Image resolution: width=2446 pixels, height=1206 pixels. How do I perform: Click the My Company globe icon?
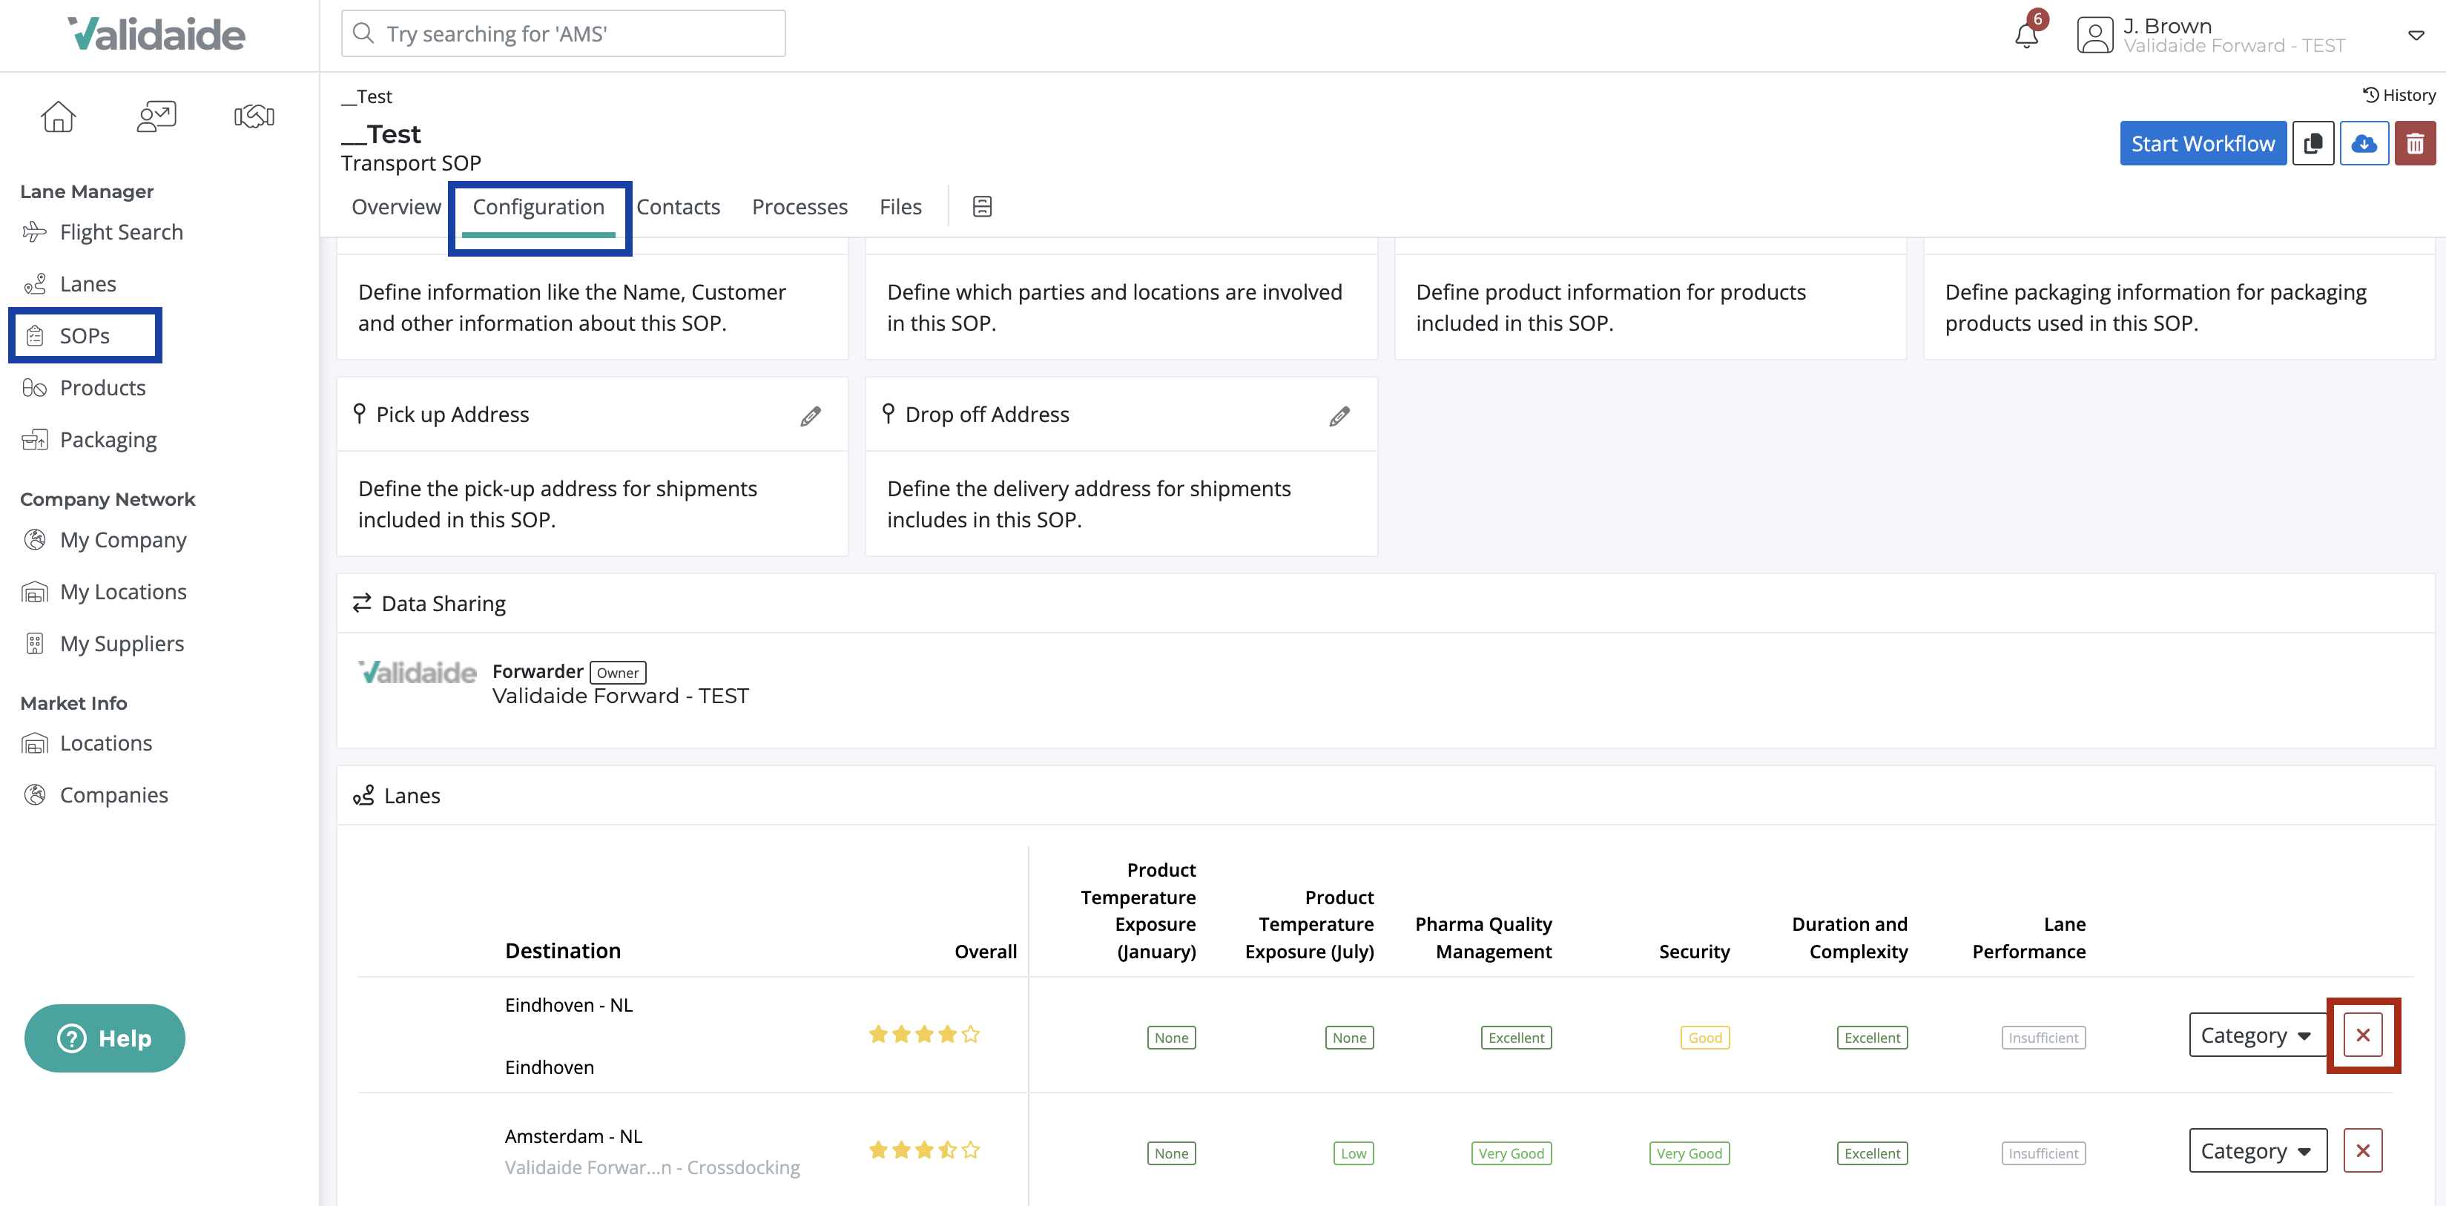pyautogui.click(x=34, y=539)
